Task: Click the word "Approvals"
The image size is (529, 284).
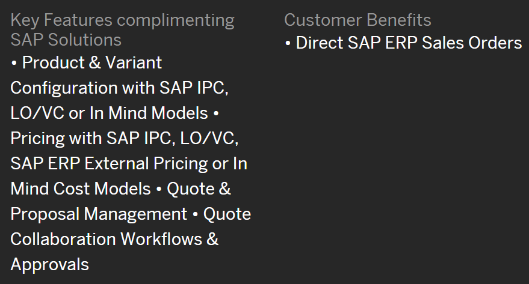Action: [49, 264]
